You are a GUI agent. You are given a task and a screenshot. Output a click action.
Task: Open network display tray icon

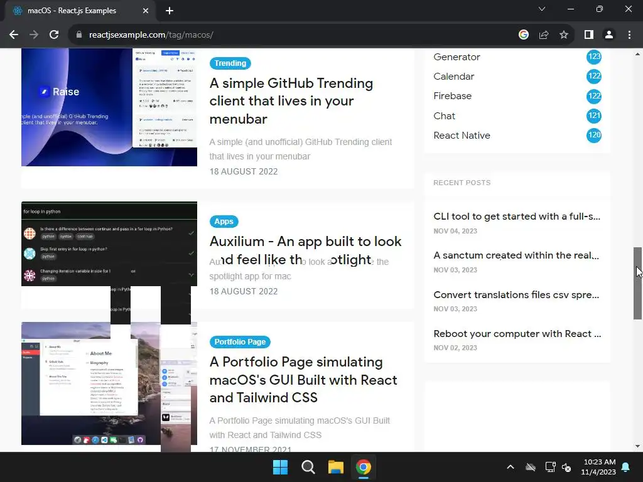coord(550,467)
